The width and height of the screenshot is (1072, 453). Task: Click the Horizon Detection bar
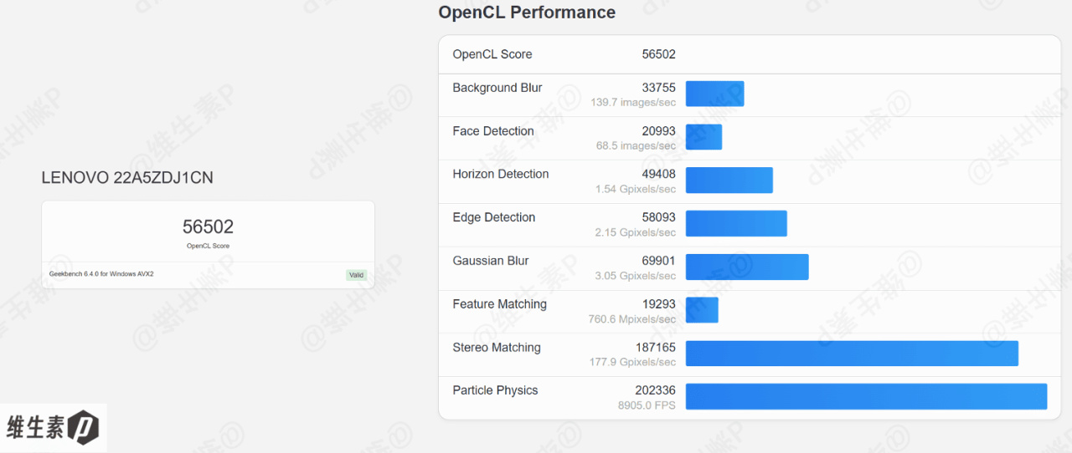[x=729, y=181]
